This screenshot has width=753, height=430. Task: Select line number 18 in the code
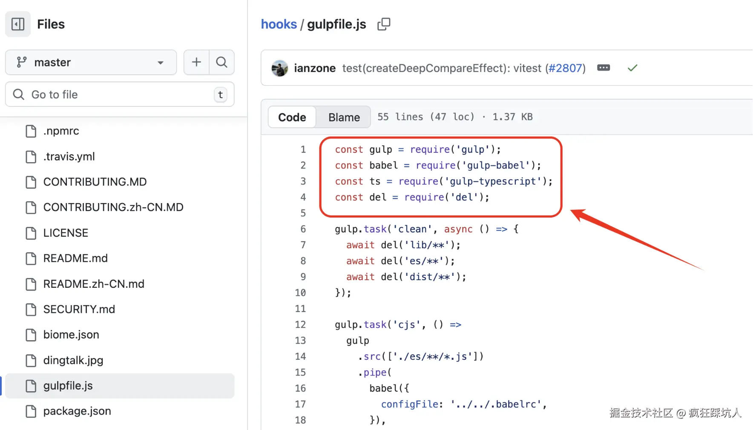[x=300, y=420]
